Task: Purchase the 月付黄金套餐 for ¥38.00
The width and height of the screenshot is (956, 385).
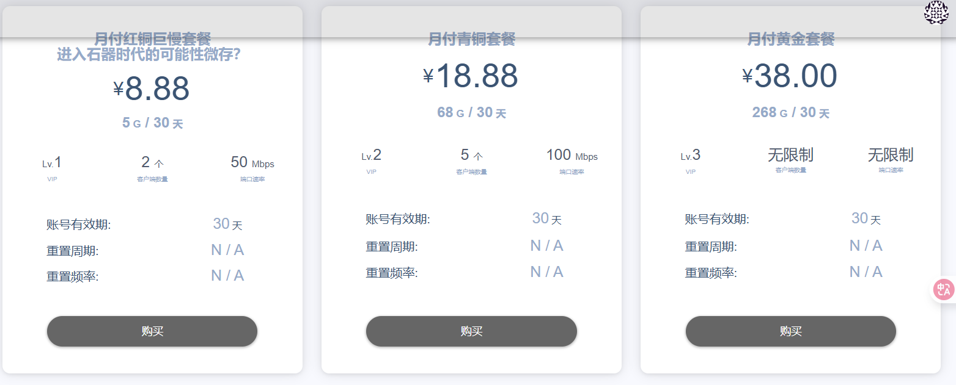Action: 790,331
